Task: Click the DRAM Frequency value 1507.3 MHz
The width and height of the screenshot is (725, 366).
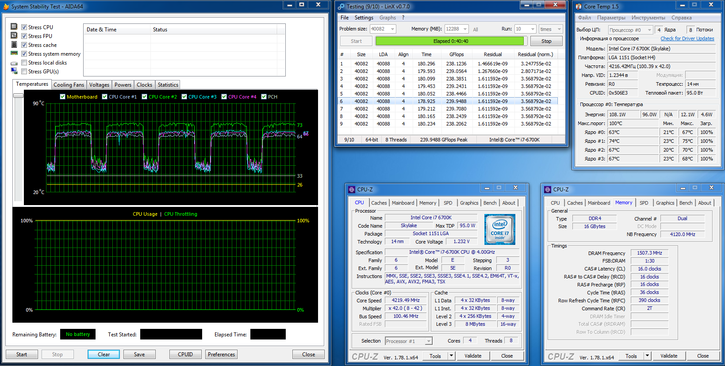Action: click(x=649, y=253)
